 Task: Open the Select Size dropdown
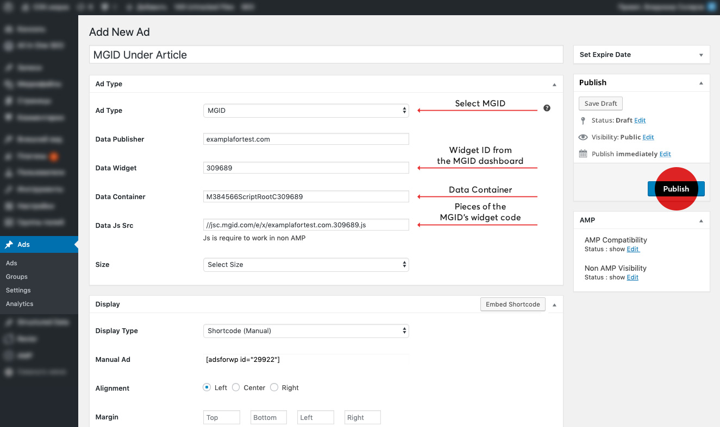coord(306,264)
